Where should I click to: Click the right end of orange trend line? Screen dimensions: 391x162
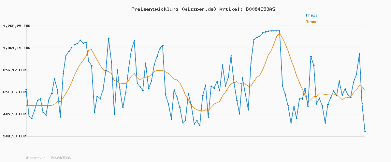(365, 90)
